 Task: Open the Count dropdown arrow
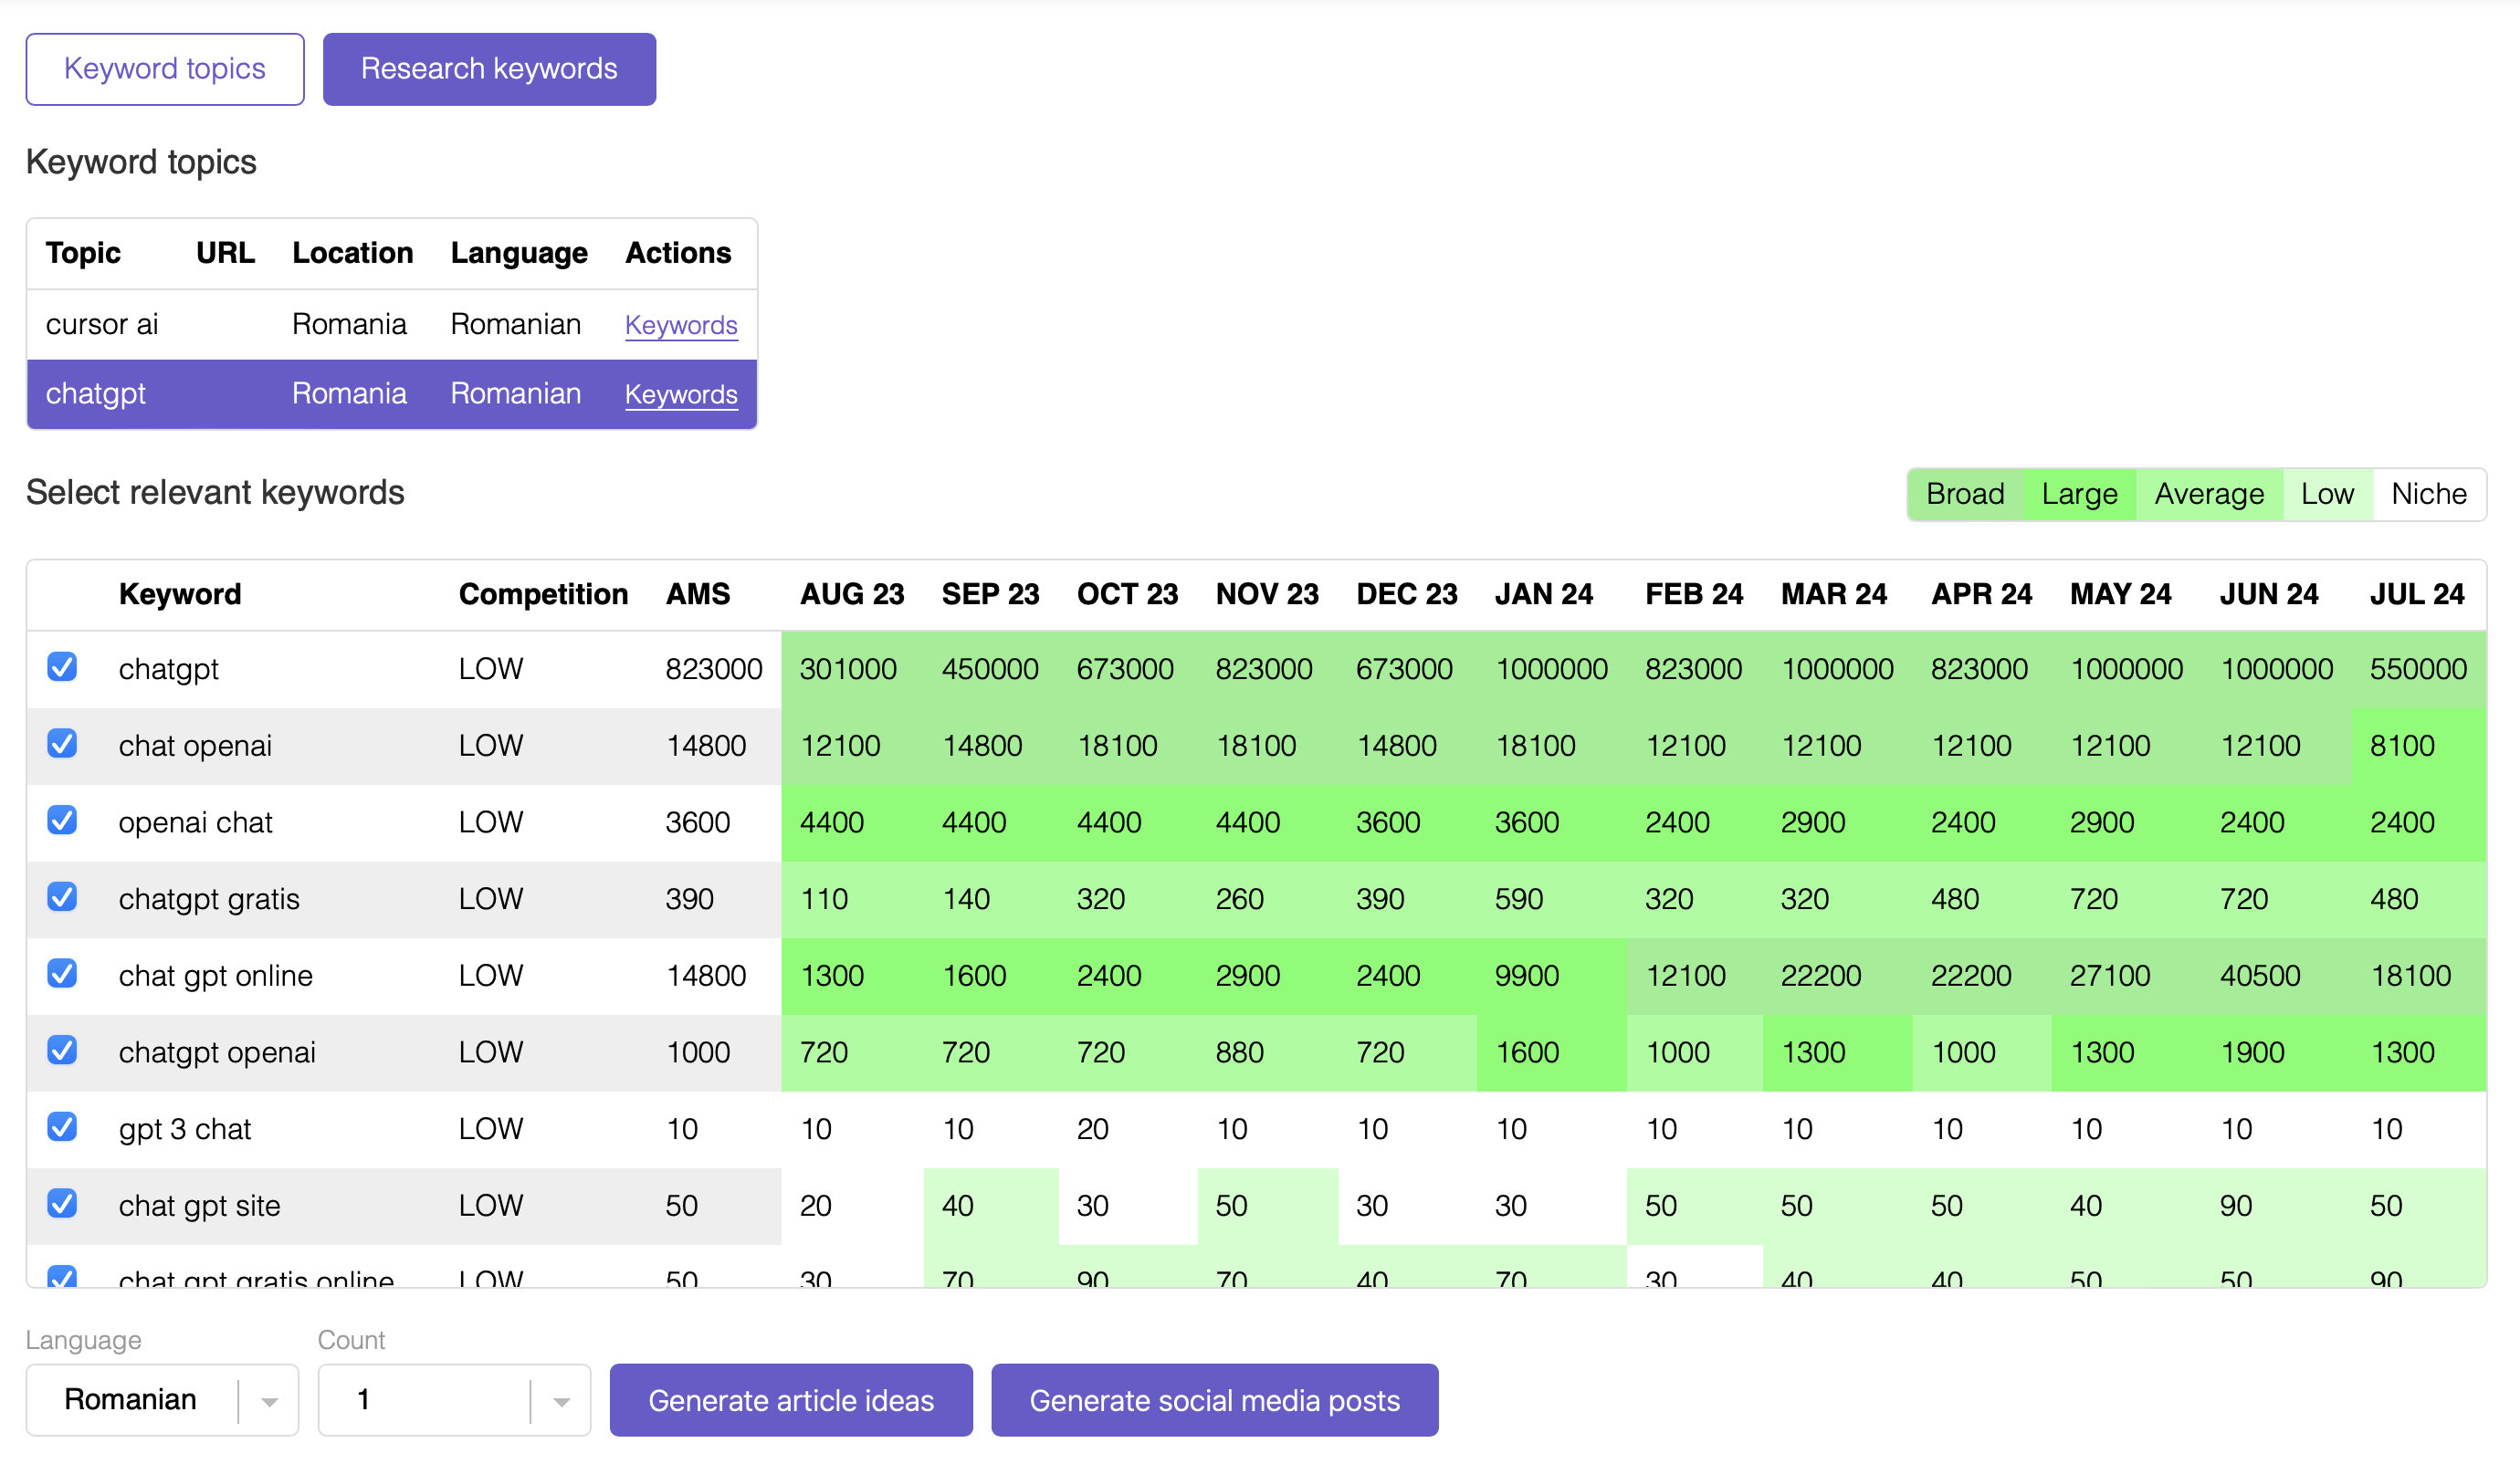click(x=561, y=1401)
